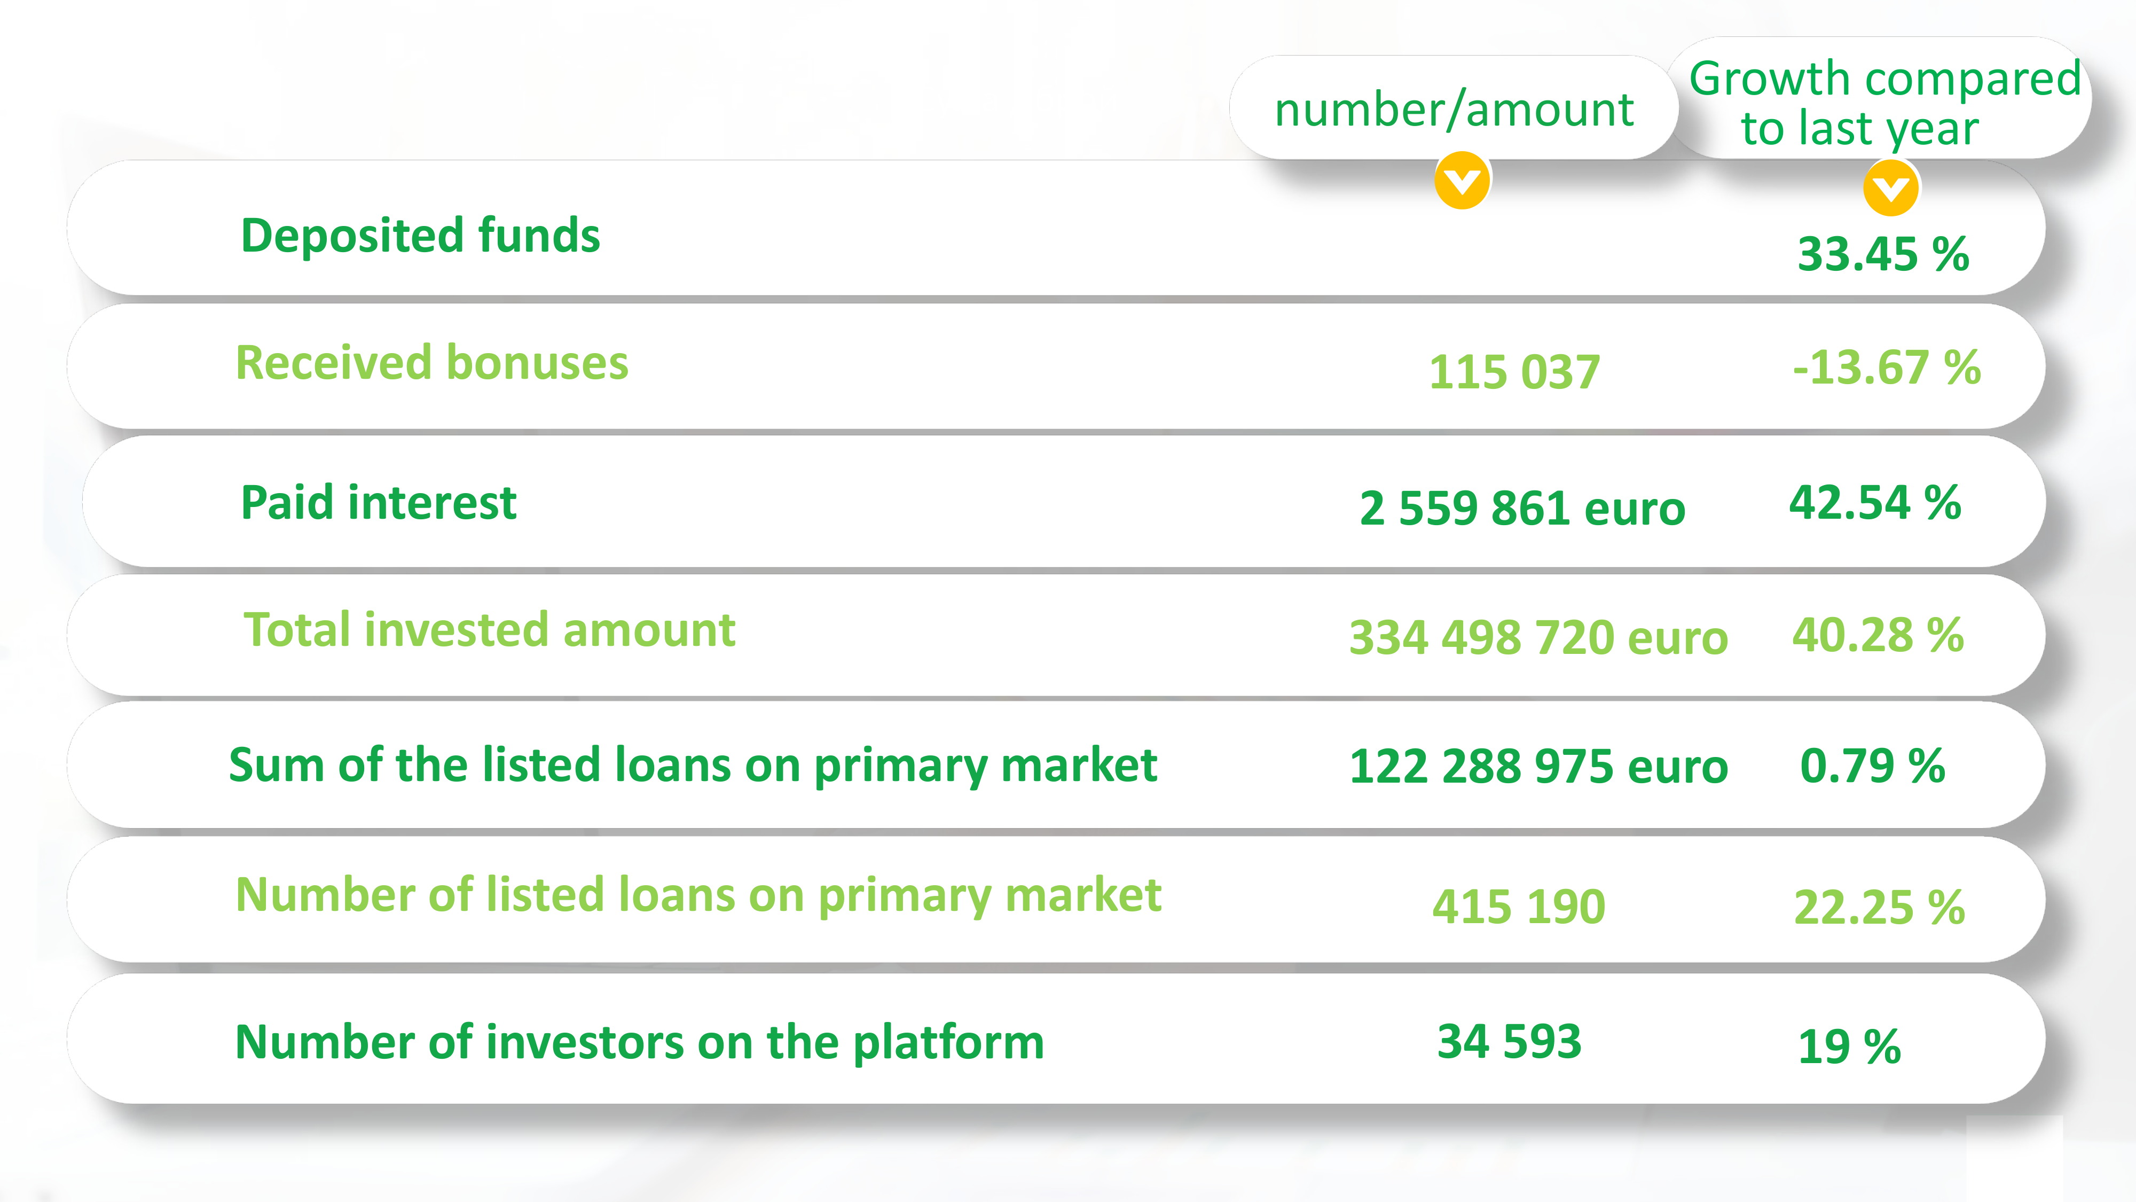Click the 115 037 bonuses figure
Screen dimensions: 2136x1202
tap(1514, 372)
